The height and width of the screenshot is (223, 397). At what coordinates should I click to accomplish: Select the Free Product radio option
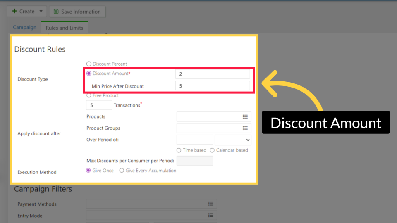coord(88,95)
